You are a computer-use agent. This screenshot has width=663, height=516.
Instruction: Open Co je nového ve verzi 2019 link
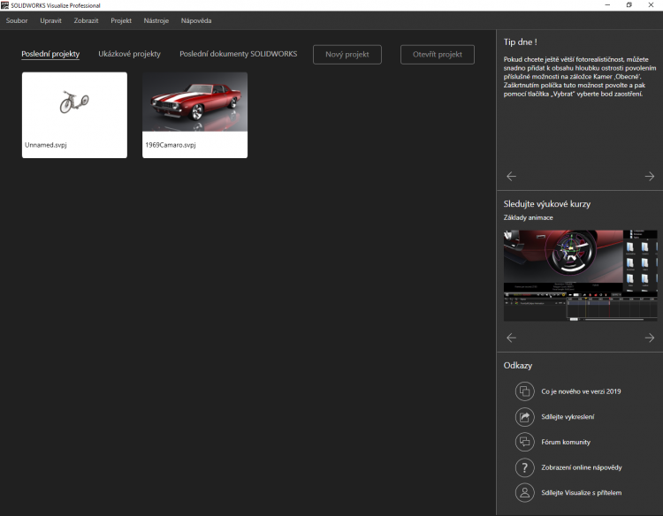581,391
